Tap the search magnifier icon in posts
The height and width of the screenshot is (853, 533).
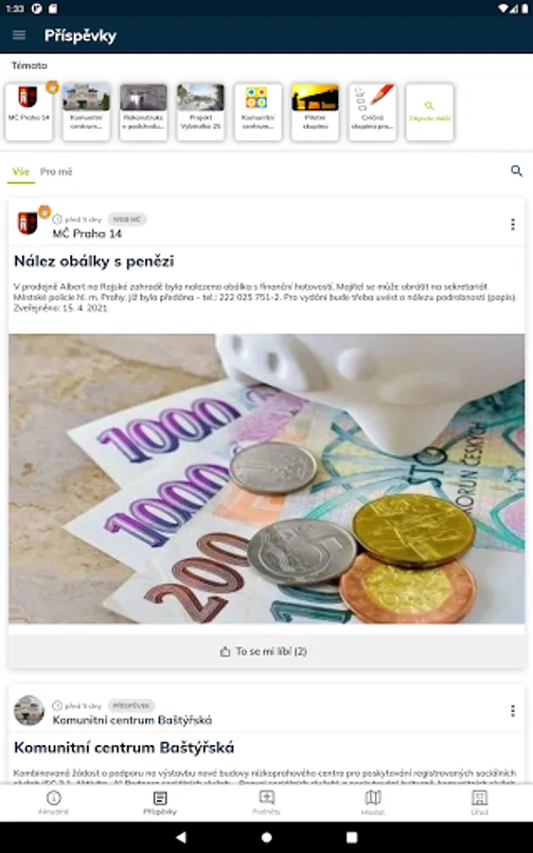(x=517, y=172)
